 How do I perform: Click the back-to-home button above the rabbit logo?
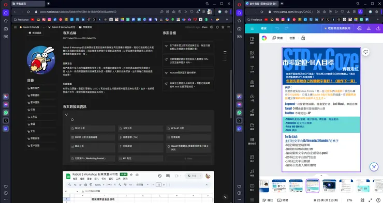tap(35, 33)
